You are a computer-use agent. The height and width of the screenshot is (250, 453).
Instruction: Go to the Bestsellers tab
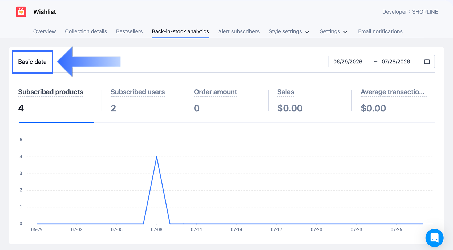(129, 31)
